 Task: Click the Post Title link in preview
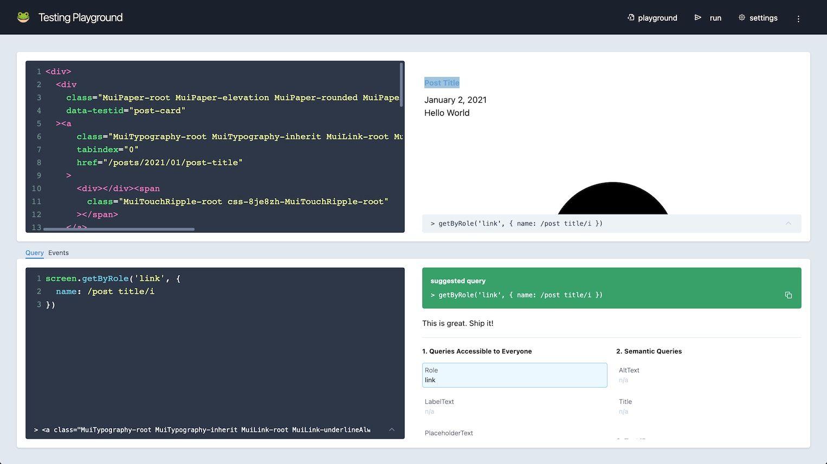(x=442, y=83)
